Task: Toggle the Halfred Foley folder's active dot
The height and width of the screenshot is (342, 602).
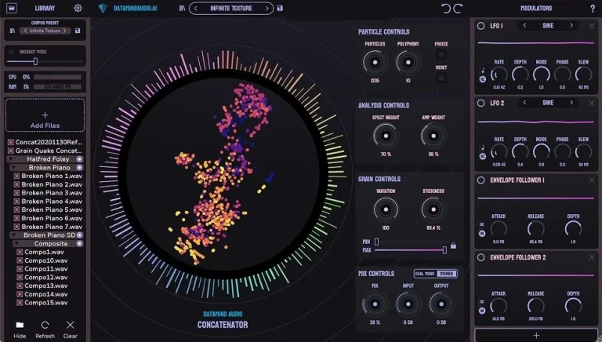Action: (x=79, y=159)
